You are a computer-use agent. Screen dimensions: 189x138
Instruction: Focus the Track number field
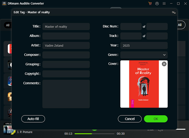click(x=131, y=36)
